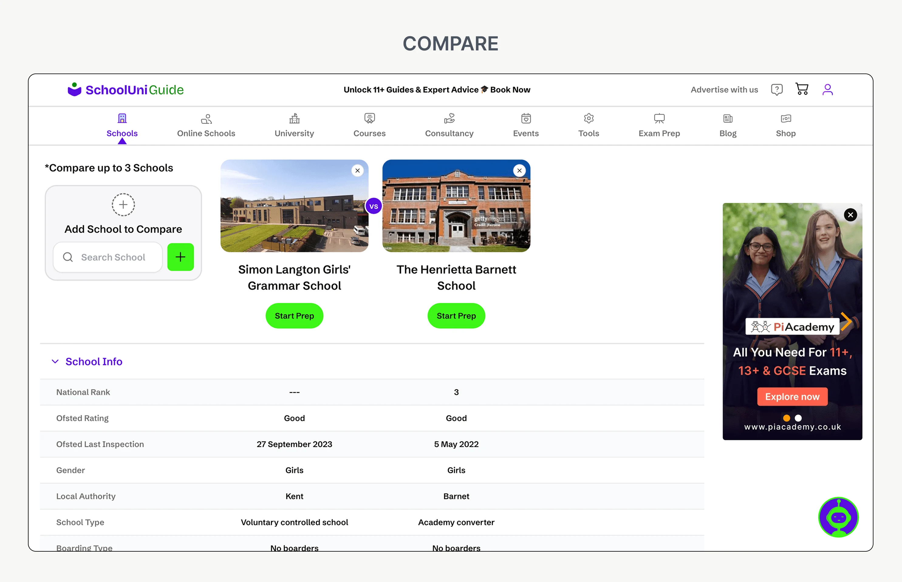This screenshot has height=582, width=902.
Task: Click the Gender row label
Action: coord(71,471)
